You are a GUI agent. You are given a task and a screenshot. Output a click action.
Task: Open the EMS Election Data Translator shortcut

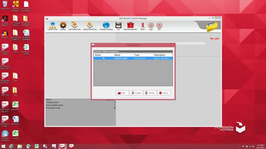click(5, 64)
